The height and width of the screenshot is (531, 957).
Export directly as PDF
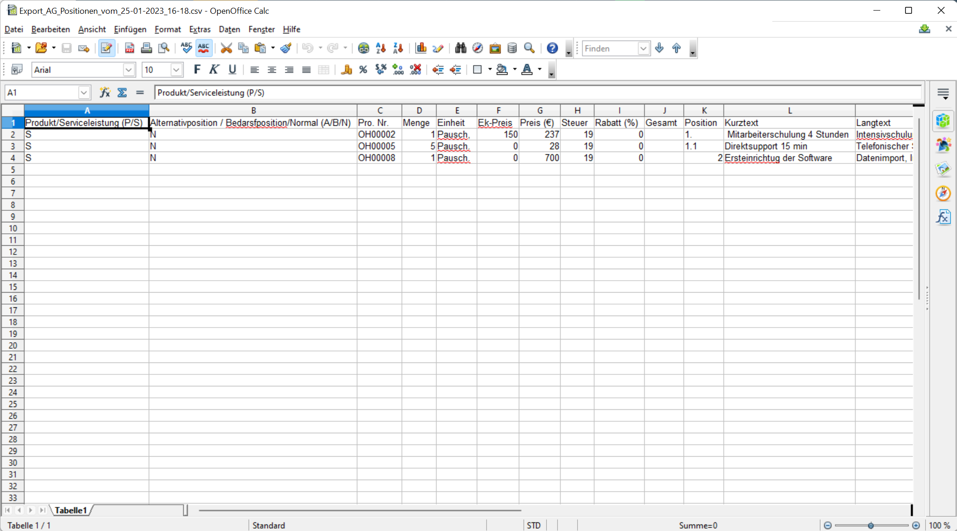[x=130, y=48]
